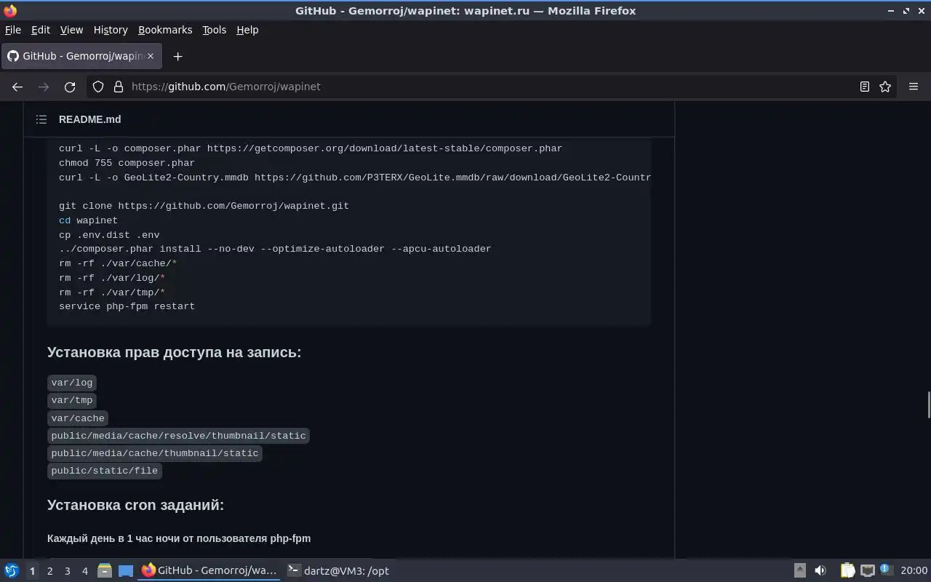The height and width of the screenshot is (582, 931).
Task: Open the File menu
Action: pyautogui.click(x=13, y=30)
